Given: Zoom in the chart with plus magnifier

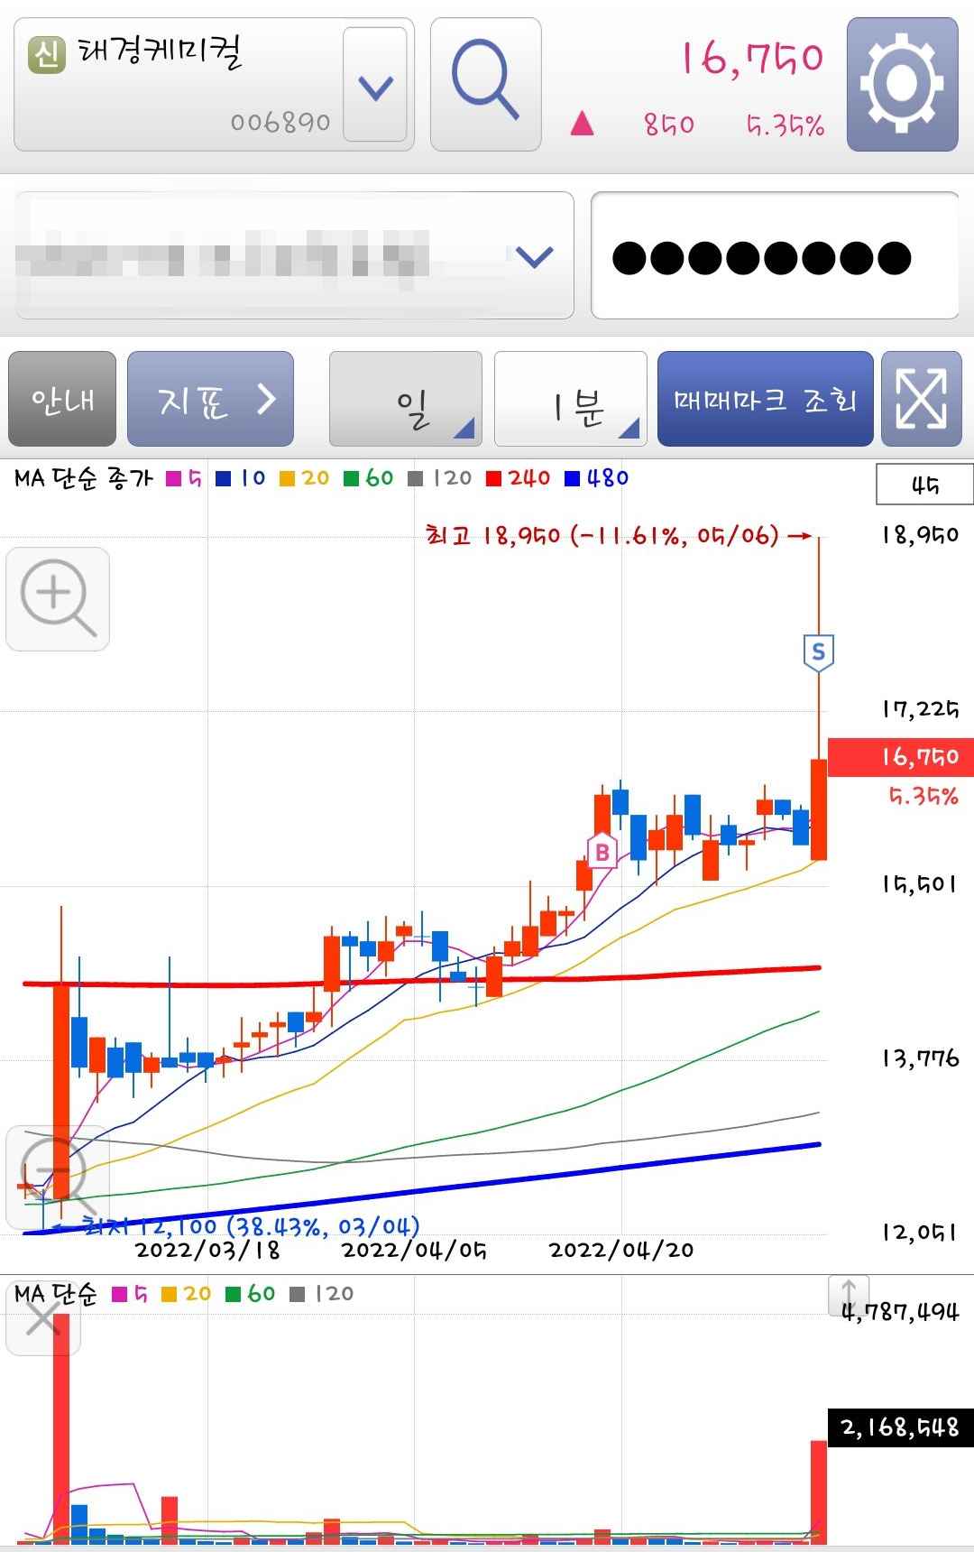Looking at the screenshot, I should point(58,599).
